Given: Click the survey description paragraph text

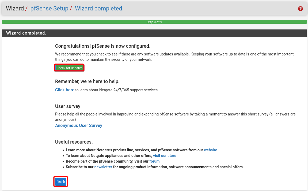Looking at the screenshot, I should pos(175,117).
